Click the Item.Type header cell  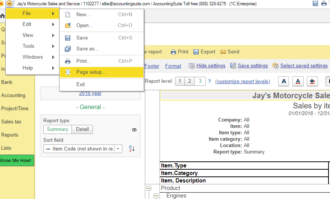(244, 166)
